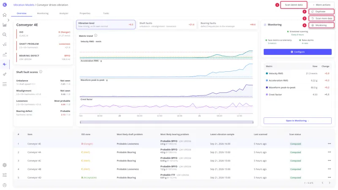Click the ISO zone column header
The width and height of the screenshot is (338, 190).
coord(86,134)
